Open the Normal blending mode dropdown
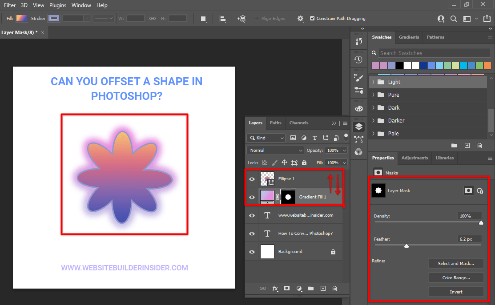Screen dimensions: 495x305 click(274, 150)
